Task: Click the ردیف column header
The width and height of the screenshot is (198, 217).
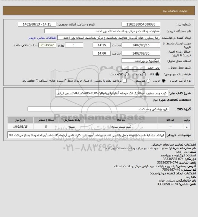Action: pyautogui.click(x=187, y=120)
